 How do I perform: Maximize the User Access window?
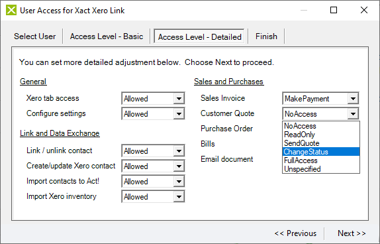pyautogui.click(x=334, y=10)
